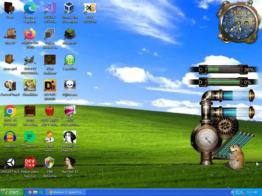The width and height of the screenshot is (262, 196).
Task: Launch Chrome from the quick launch bar
Action: pyautogui.click(x=29, y=192)
